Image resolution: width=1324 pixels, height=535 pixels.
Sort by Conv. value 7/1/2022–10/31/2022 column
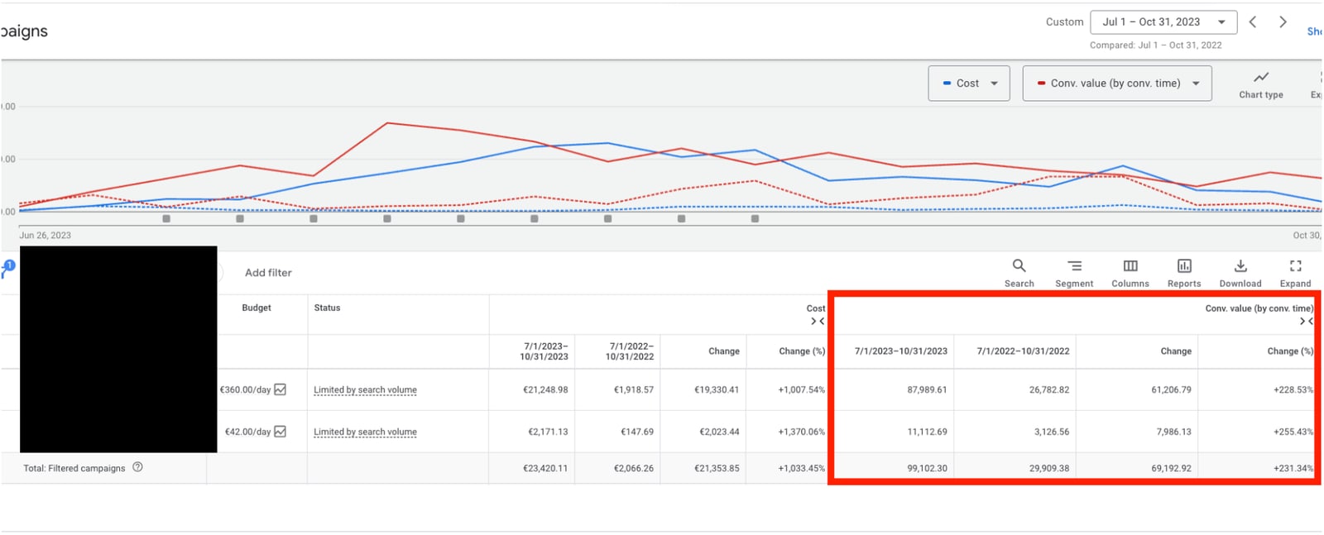pyautogui.click(x=1023, y=351)
